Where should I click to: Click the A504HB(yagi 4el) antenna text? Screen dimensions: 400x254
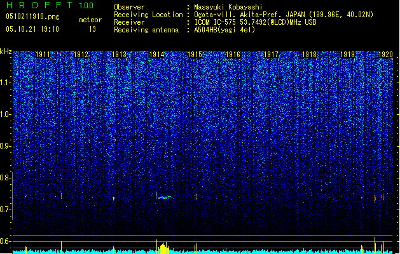click(224, 30)
